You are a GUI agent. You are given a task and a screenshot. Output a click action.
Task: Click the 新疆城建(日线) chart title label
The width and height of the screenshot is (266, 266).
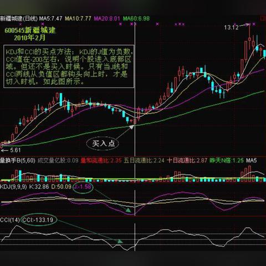pyautogui.click(x=18, y=18)
